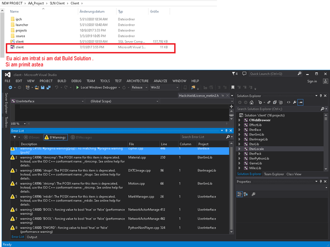Click the Undo icon in the toolbar

click(56, 87)
